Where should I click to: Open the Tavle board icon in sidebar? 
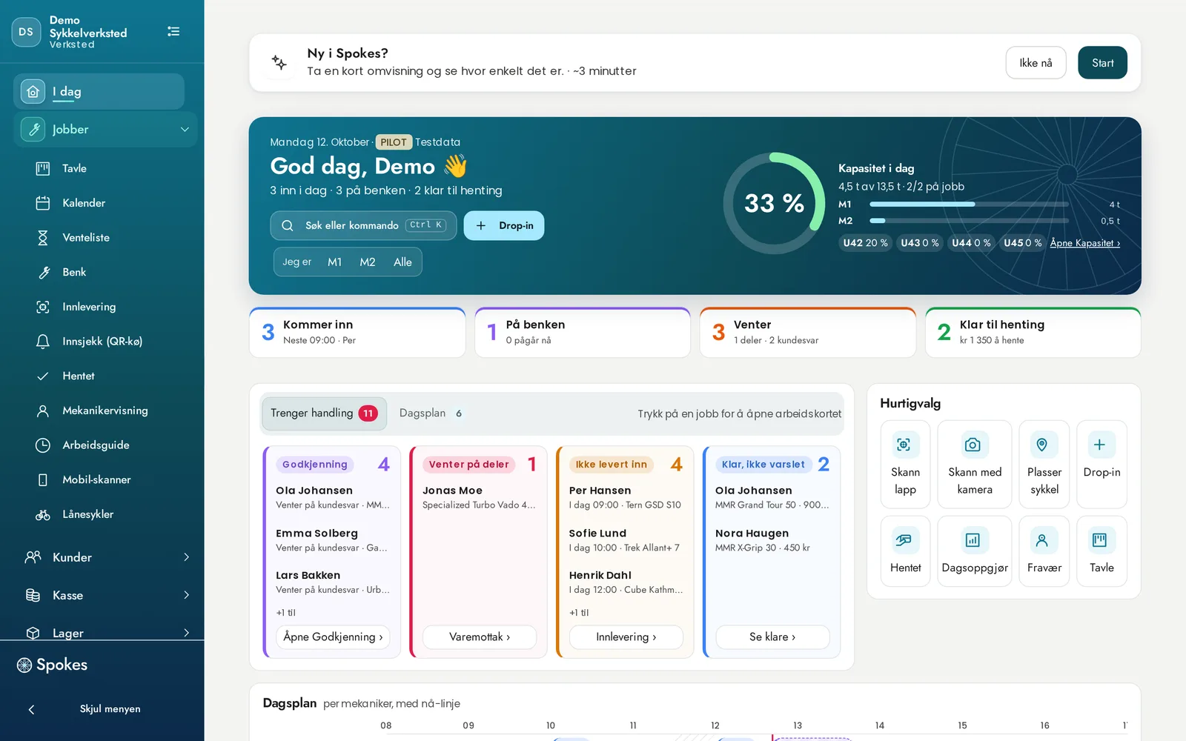click(x=43, y=168)
